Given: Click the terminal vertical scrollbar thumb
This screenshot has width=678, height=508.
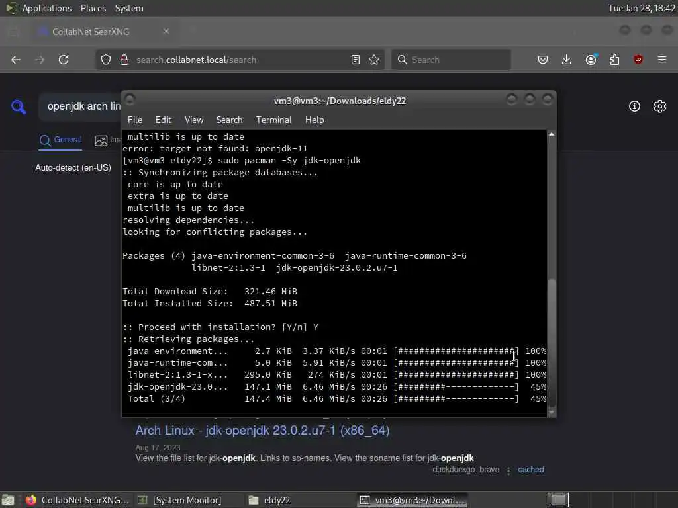Looking at the screenshot, I should 552,342.
